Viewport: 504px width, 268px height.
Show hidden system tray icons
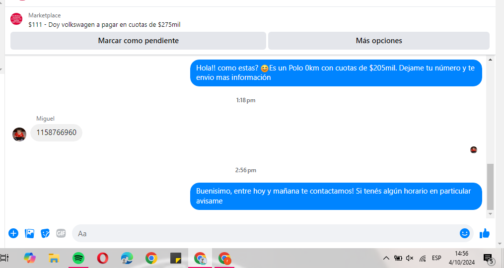pyautogui.click(x=386, y=258)
